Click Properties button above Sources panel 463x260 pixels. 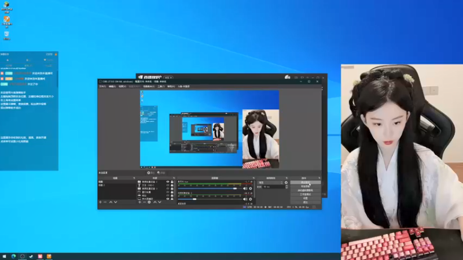151,173
